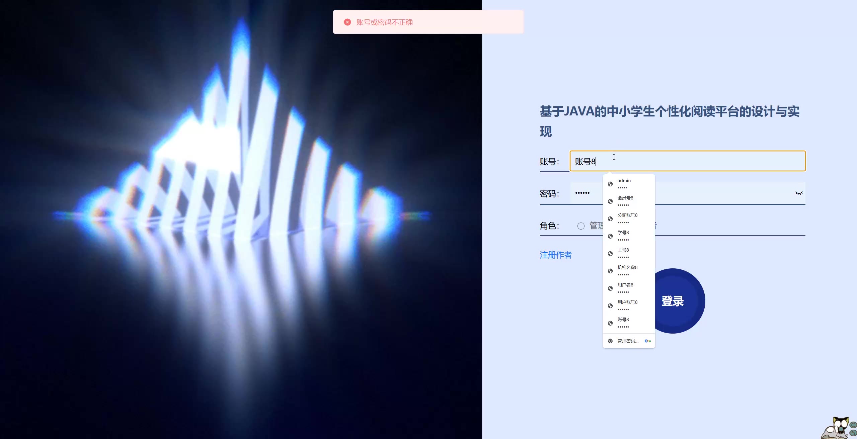857x439 pixels.
Task: Click the red error icon in alert
Action: coord(347,22)
